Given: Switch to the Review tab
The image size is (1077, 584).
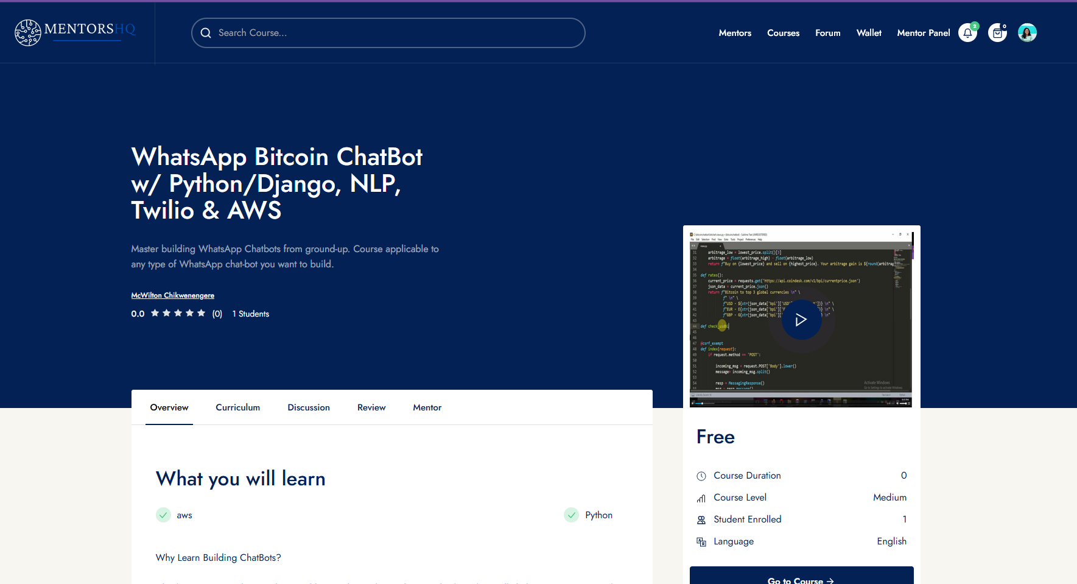Looking at the screenshot, I should click(371, 407).
